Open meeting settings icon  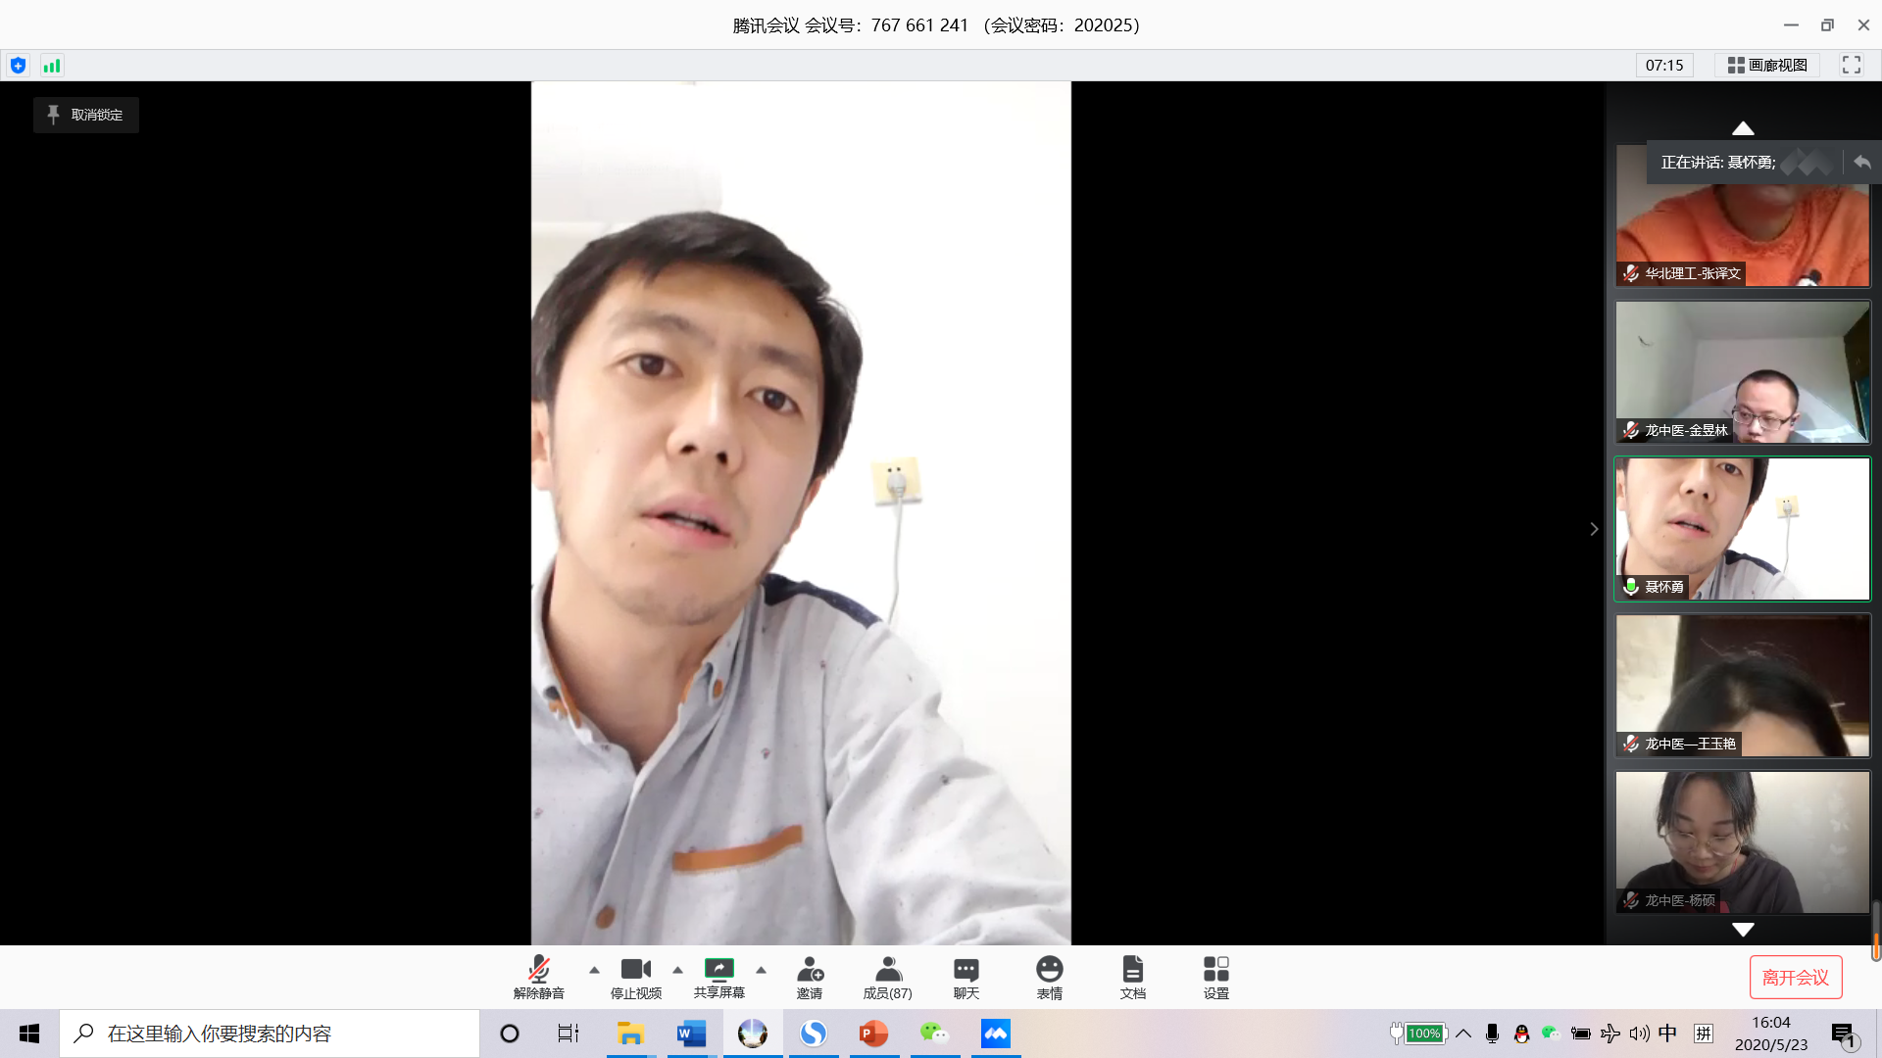(x=1215, y=977)
